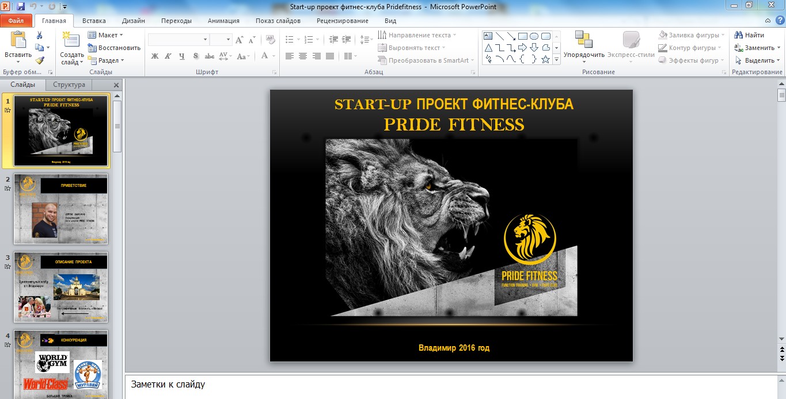Screen dimensions: 786x399
Task: Open the Change Case (Aa) dropdown
Action: [242, 56]
